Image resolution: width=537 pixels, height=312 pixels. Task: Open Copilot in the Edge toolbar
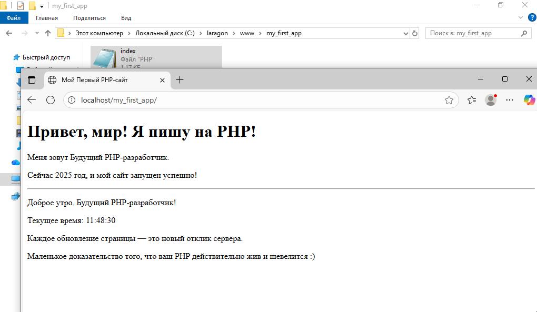click(x=529, y=99)
